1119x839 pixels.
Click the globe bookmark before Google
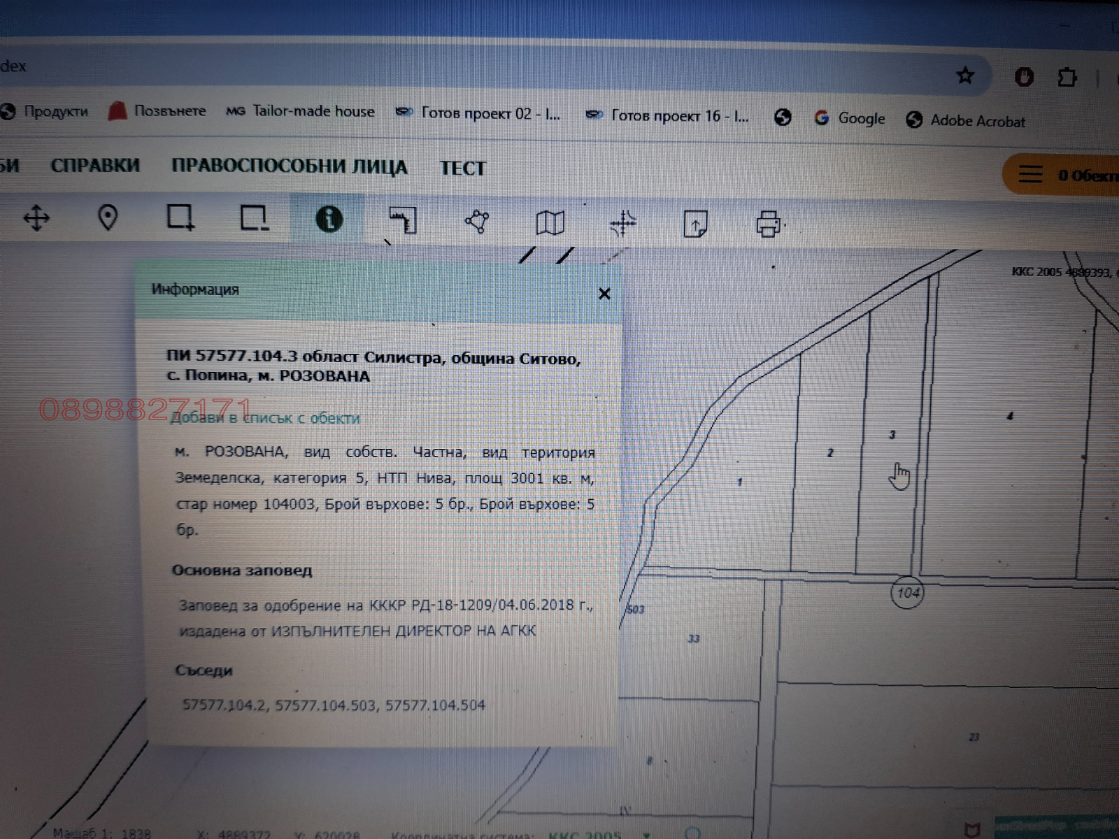pos(783,117)
